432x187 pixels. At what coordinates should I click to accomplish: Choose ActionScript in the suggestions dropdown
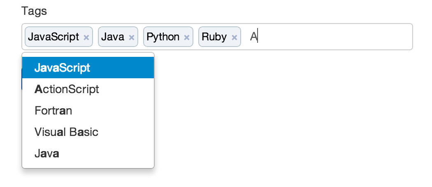67,89
